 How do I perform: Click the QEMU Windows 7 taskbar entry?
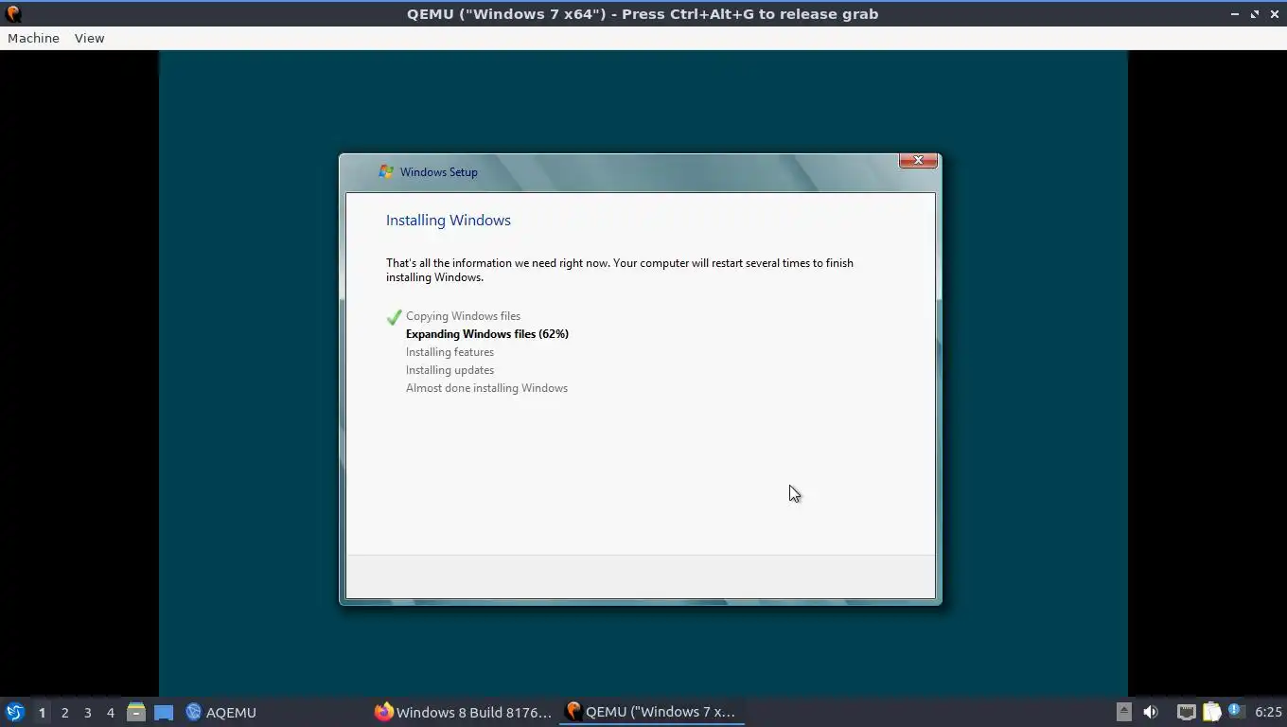(x=652, y=712)
